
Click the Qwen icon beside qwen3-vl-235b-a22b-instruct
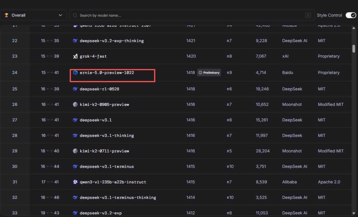(75, 182)
